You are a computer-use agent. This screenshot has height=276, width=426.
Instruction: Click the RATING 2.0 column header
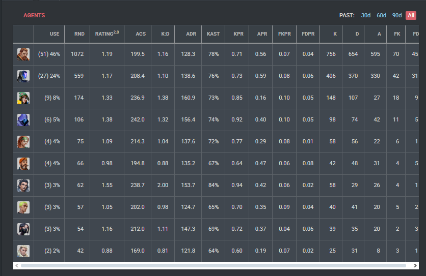click(107, 34)
